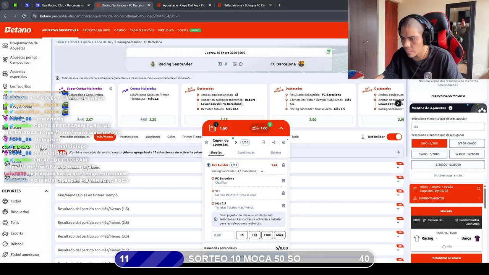Pick the 3.25 enhanced odds Más 2.5

click(x=148, y=120)
